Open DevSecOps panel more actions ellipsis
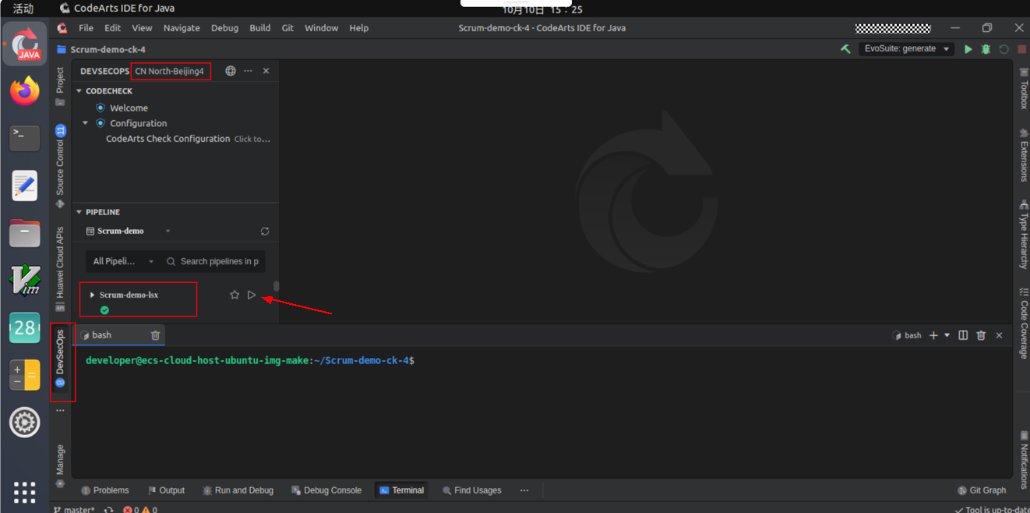Screen dimensions: 1030x513 click(x=249, y=71)
